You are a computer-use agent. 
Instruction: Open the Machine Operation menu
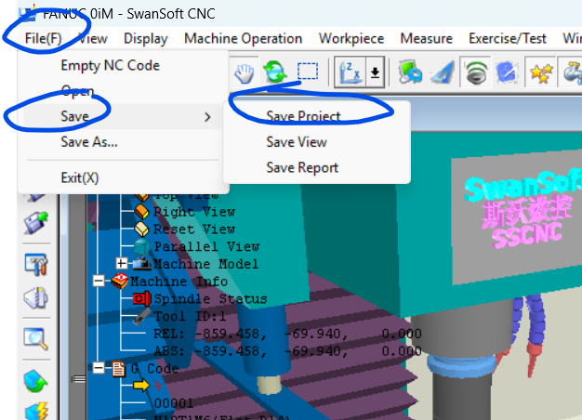[243, 38]
